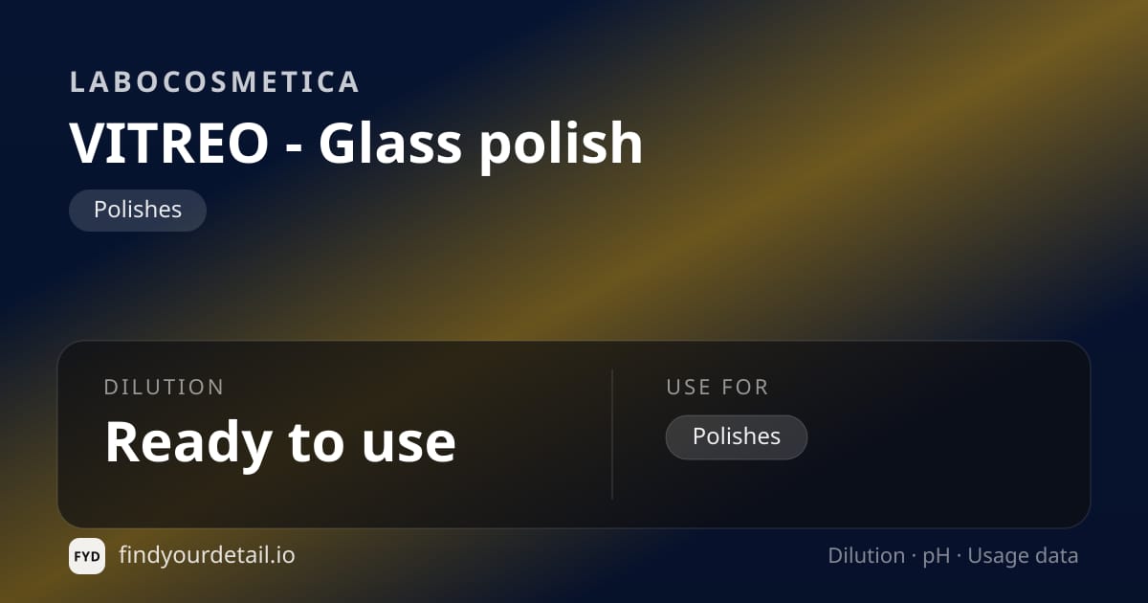Click the Ready to use dilution value
Screen dimensions: 1148x603
pos(280,442)
